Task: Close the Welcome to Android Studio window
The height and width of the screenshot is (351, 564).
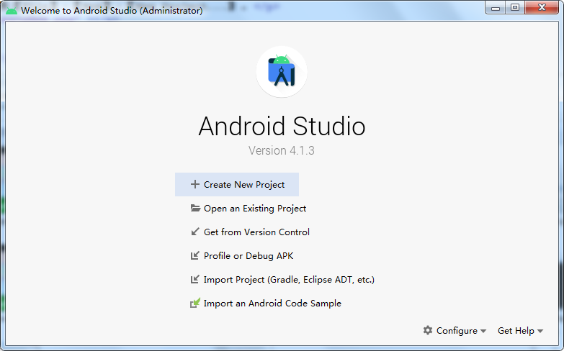Action: click(x=542, y=7)
